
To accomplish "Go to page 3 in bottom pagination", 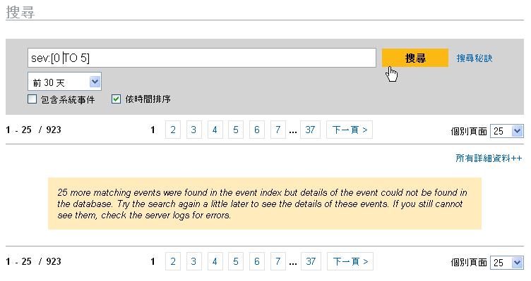I will tap(193, 261).
